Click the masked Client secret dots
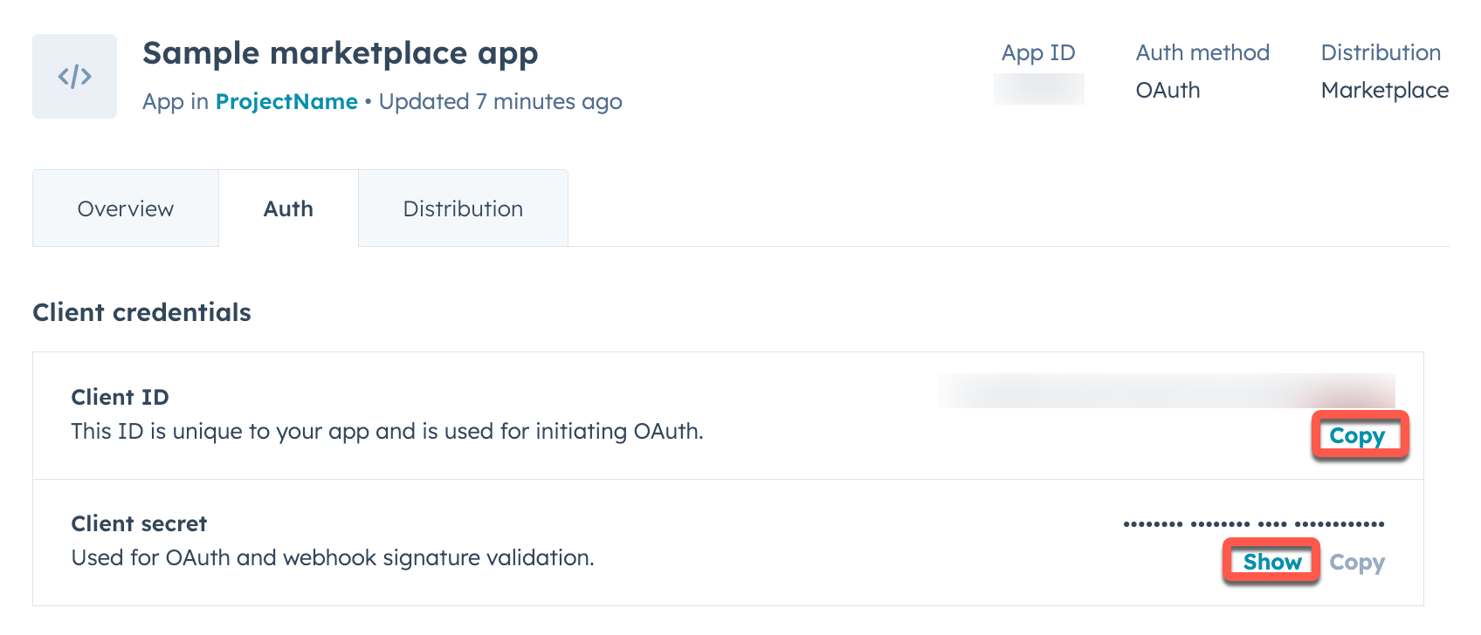The height and width of the screenshot is (635, 1481). pos(1254,524)
